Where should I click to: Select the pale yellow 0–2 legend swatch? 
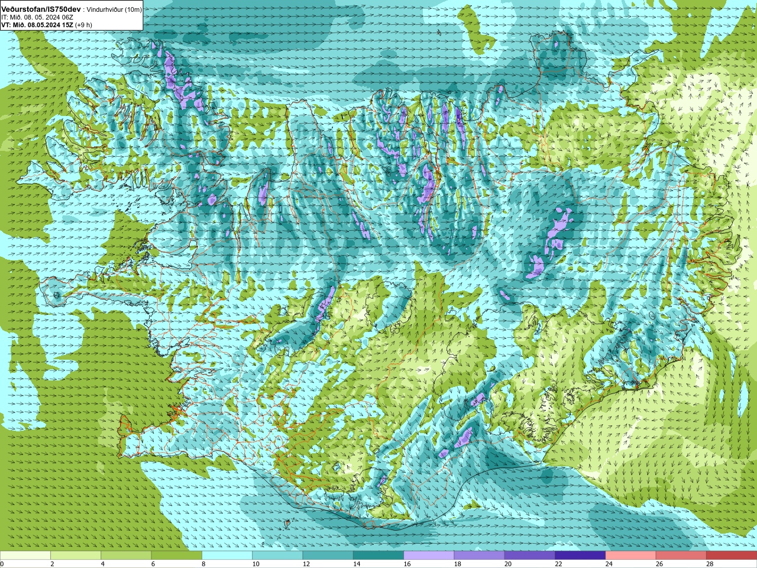(25, 555)
